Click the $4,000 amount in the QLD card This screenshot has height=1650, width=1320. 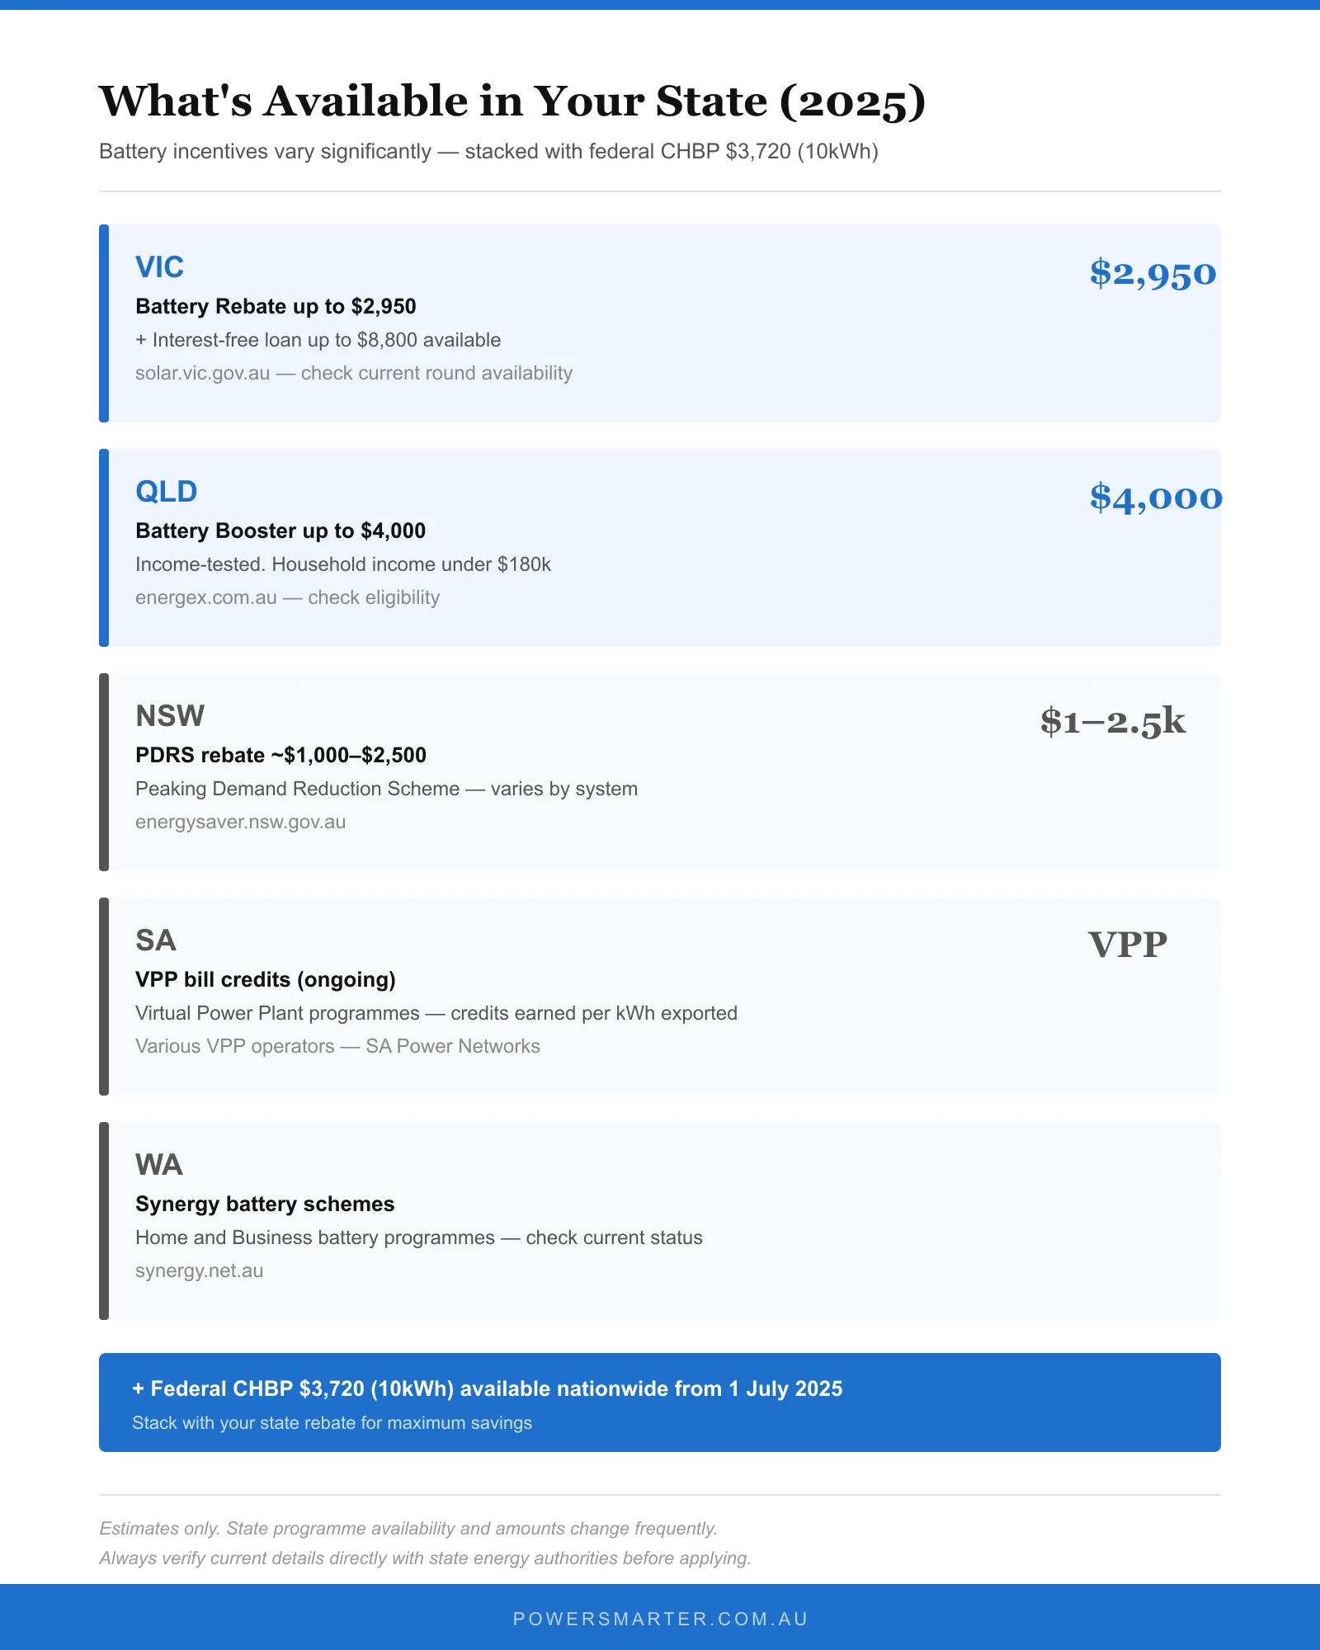[x=1155, y=498]
